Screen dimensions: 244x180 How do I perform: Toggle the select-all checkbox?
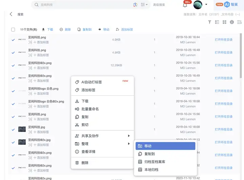coord(13,29)
